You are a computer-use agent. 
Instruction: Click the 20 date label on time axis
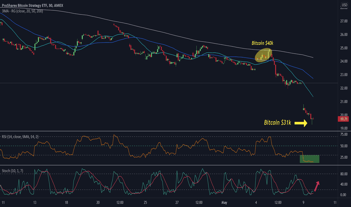point(98,202)
